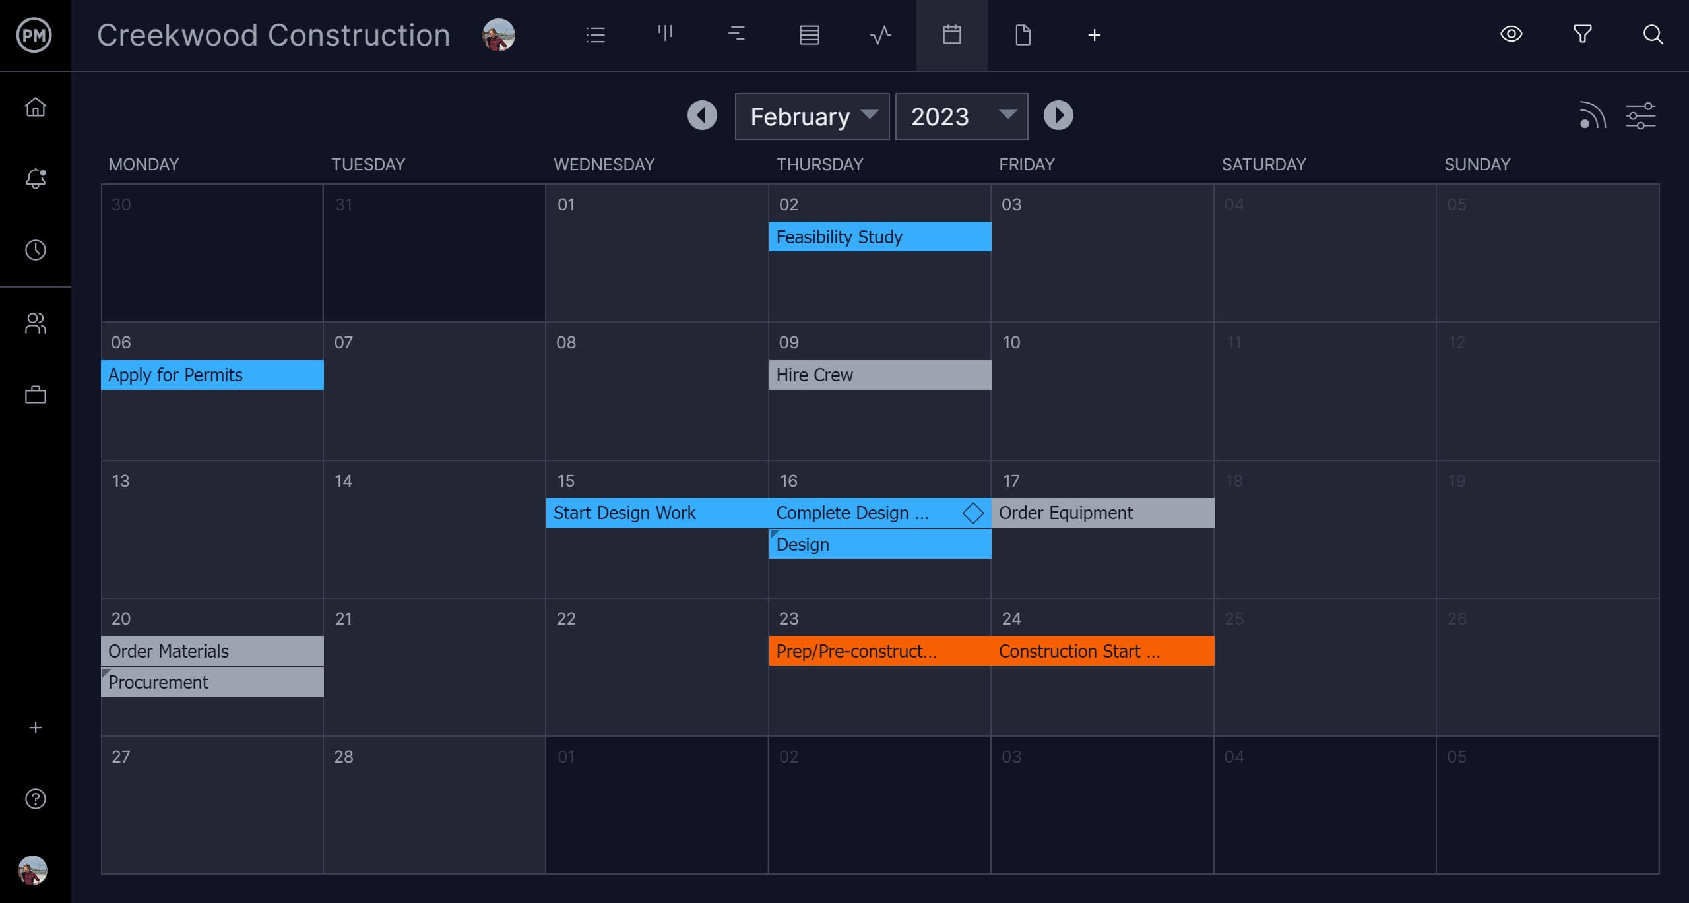This screenshot has width=1689, height=903.
Task: Select the date cell 03 in February
Action: (x=1102, y=253)
